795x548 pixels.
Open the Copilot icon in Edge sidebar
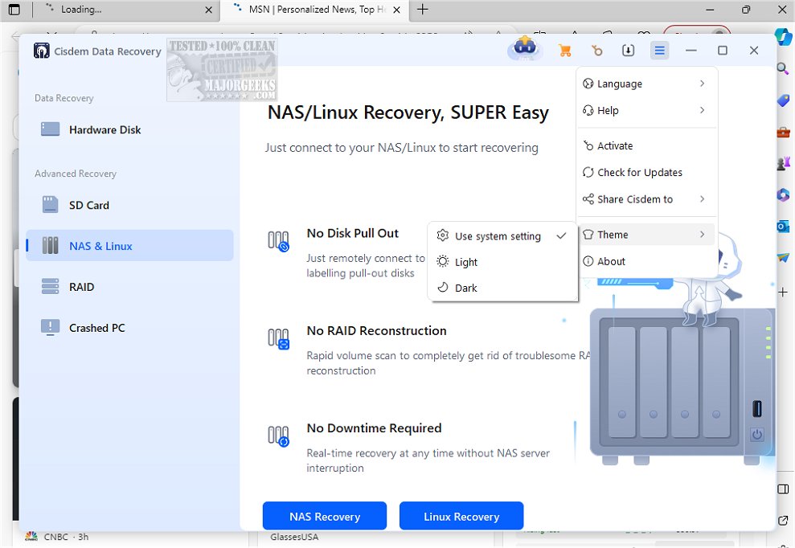[x=783, y=36]
